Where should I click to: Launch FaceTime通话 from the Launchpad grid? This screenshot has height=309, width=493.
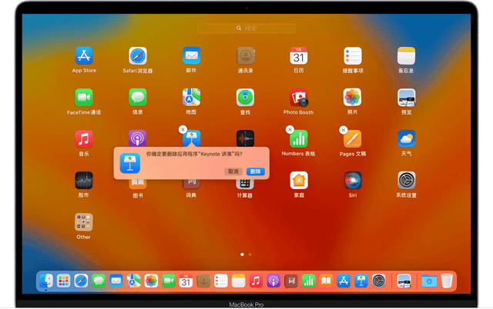click(x=84, y=98)
